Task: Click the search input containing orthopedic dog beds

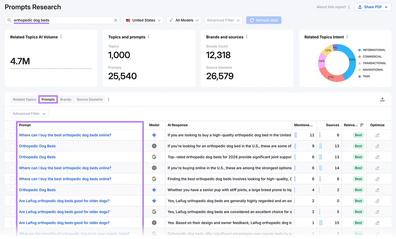Action: (63, 20)
